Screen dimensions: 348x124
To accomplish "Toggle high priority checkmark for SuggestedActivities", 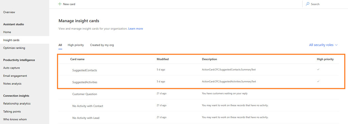I will click(x=318, y=82).
